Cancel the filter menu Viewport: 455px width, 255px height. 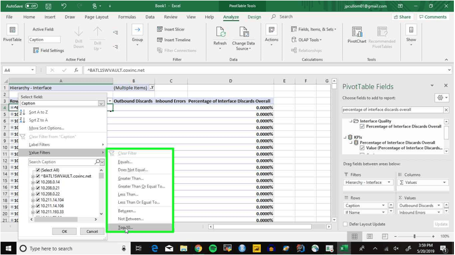(92, 231)
